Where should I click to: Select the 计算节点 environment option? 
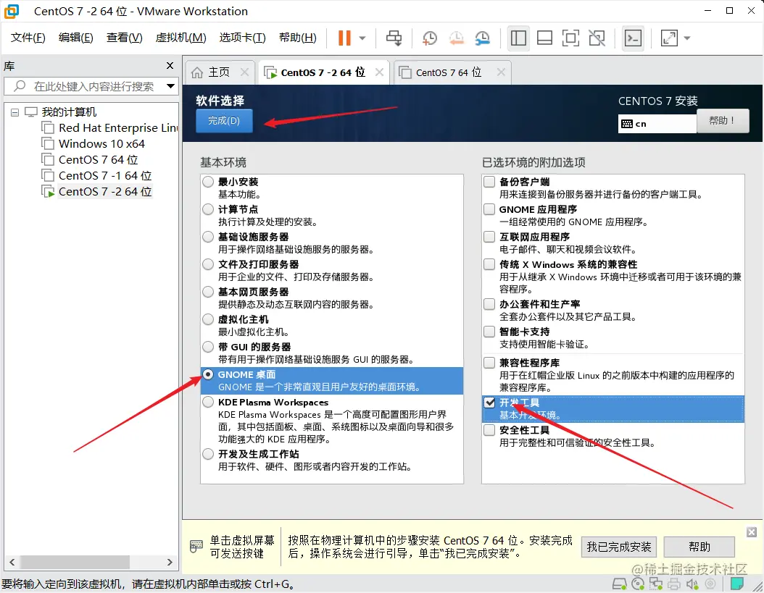(208, 209)
